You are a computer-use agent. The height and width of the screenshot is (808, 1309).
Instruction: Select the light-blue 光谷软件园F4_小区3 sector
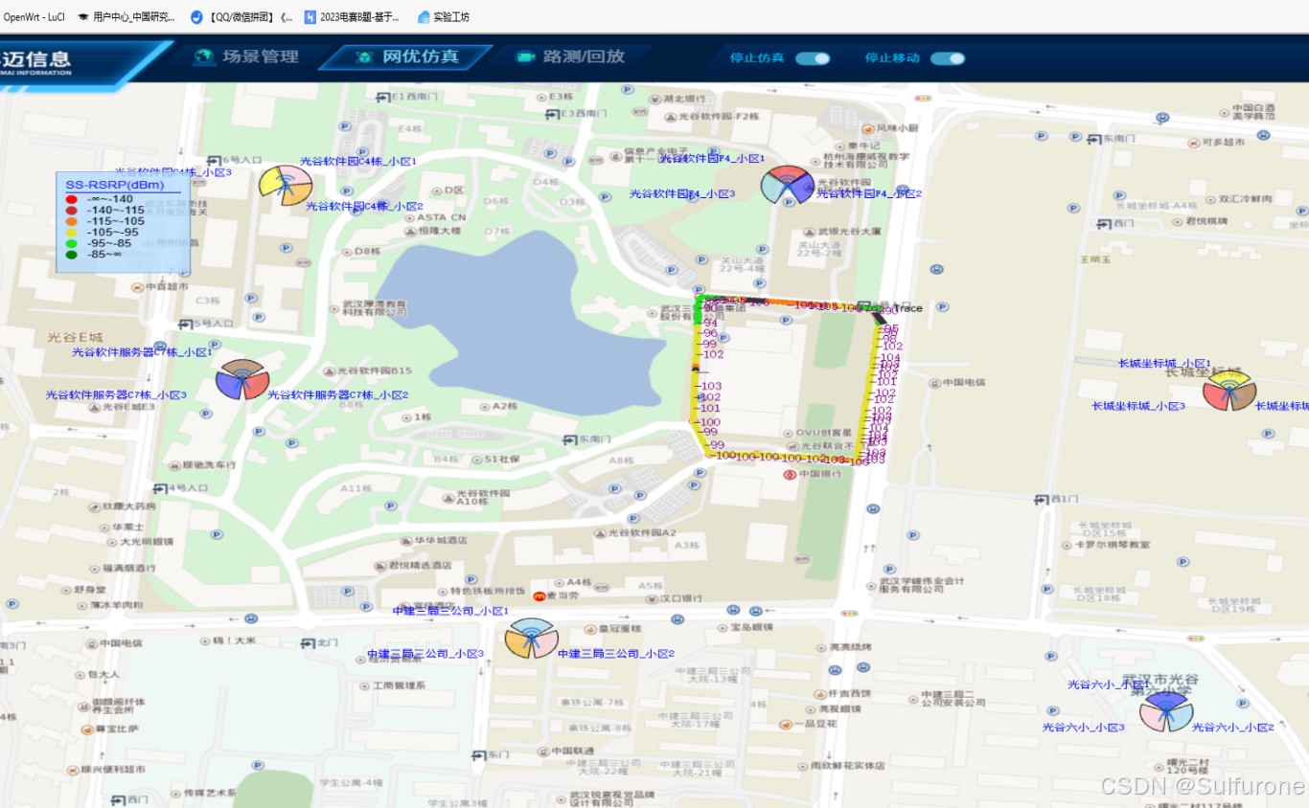click(x=772, y=189)
